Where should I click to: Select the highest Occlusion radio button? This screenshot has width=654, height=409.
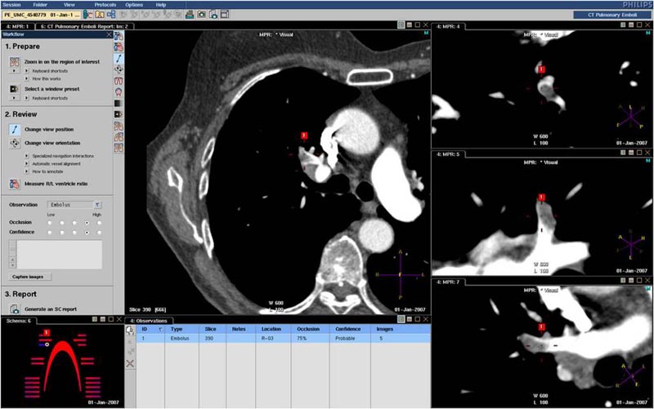[x=99, y=223]
